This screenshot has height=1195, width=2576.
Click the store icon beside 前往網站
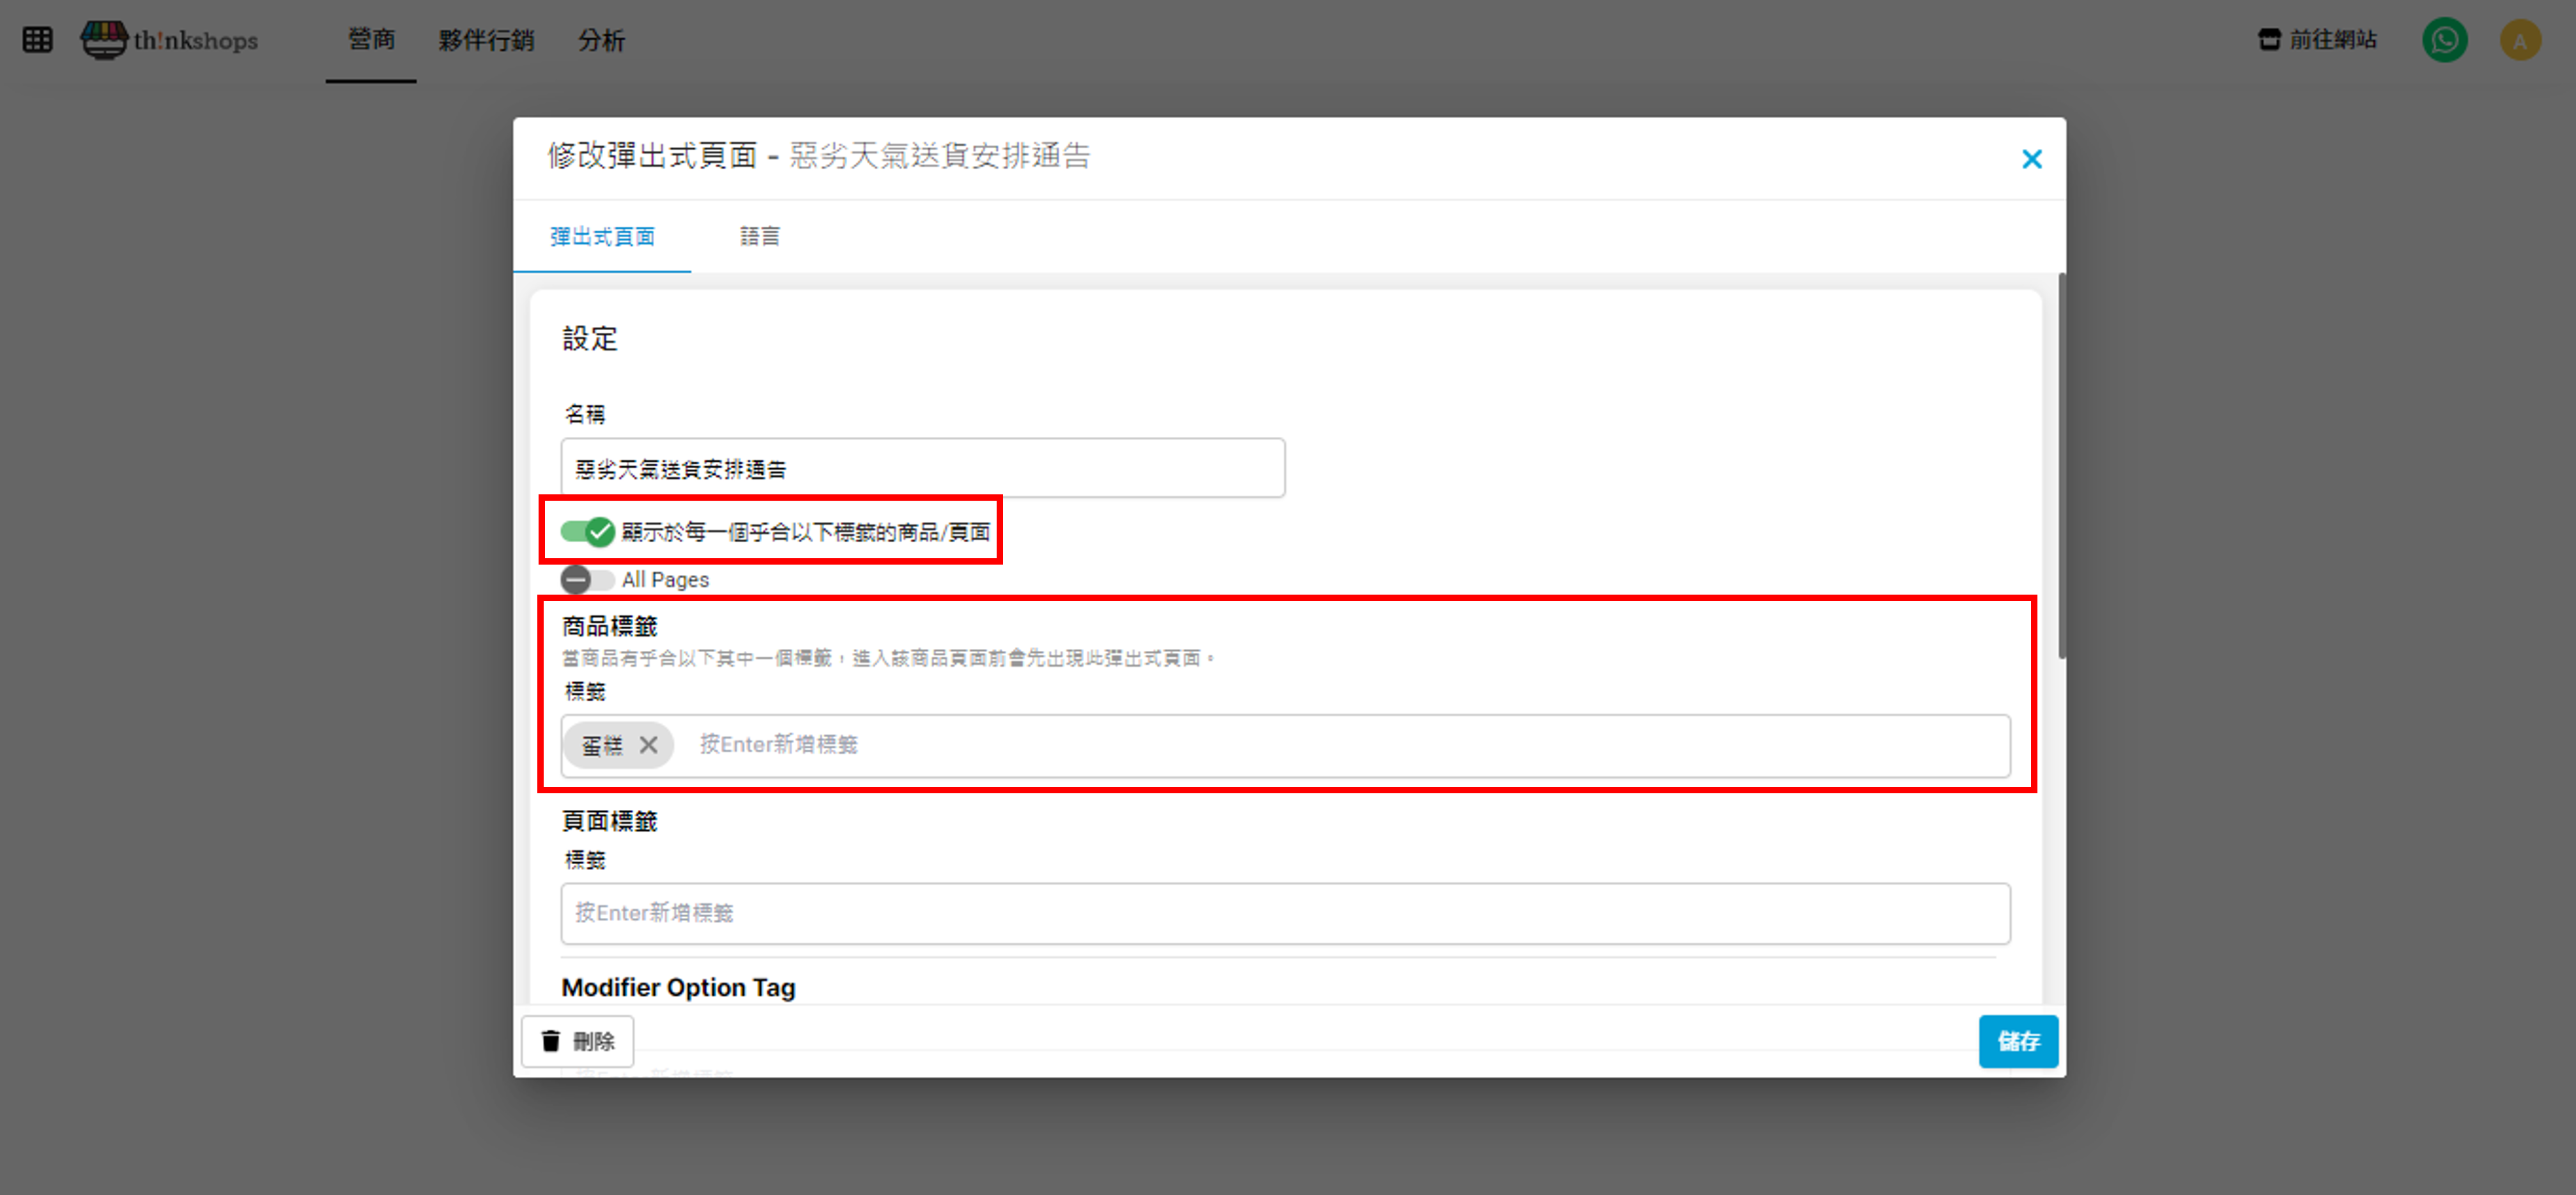point(2269,40)
